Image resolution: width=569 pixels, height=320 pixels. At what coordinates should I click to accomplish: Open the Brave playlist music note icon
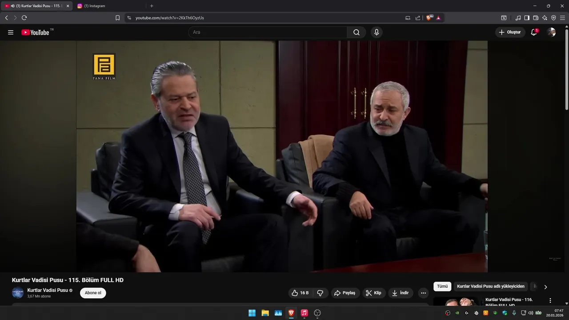[x=518, y=18]
